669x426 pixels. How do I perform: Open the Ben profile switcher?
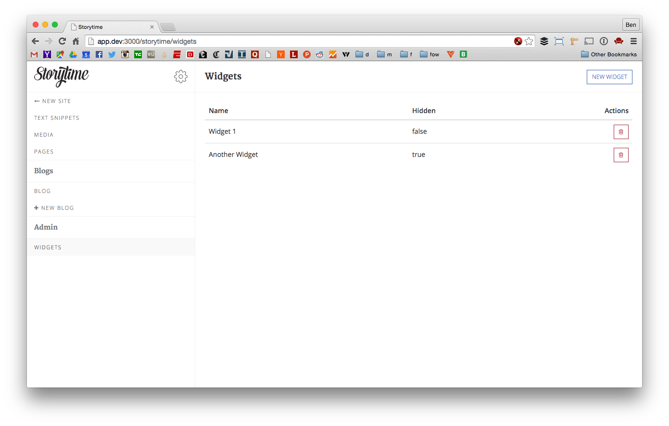point(631,25)
